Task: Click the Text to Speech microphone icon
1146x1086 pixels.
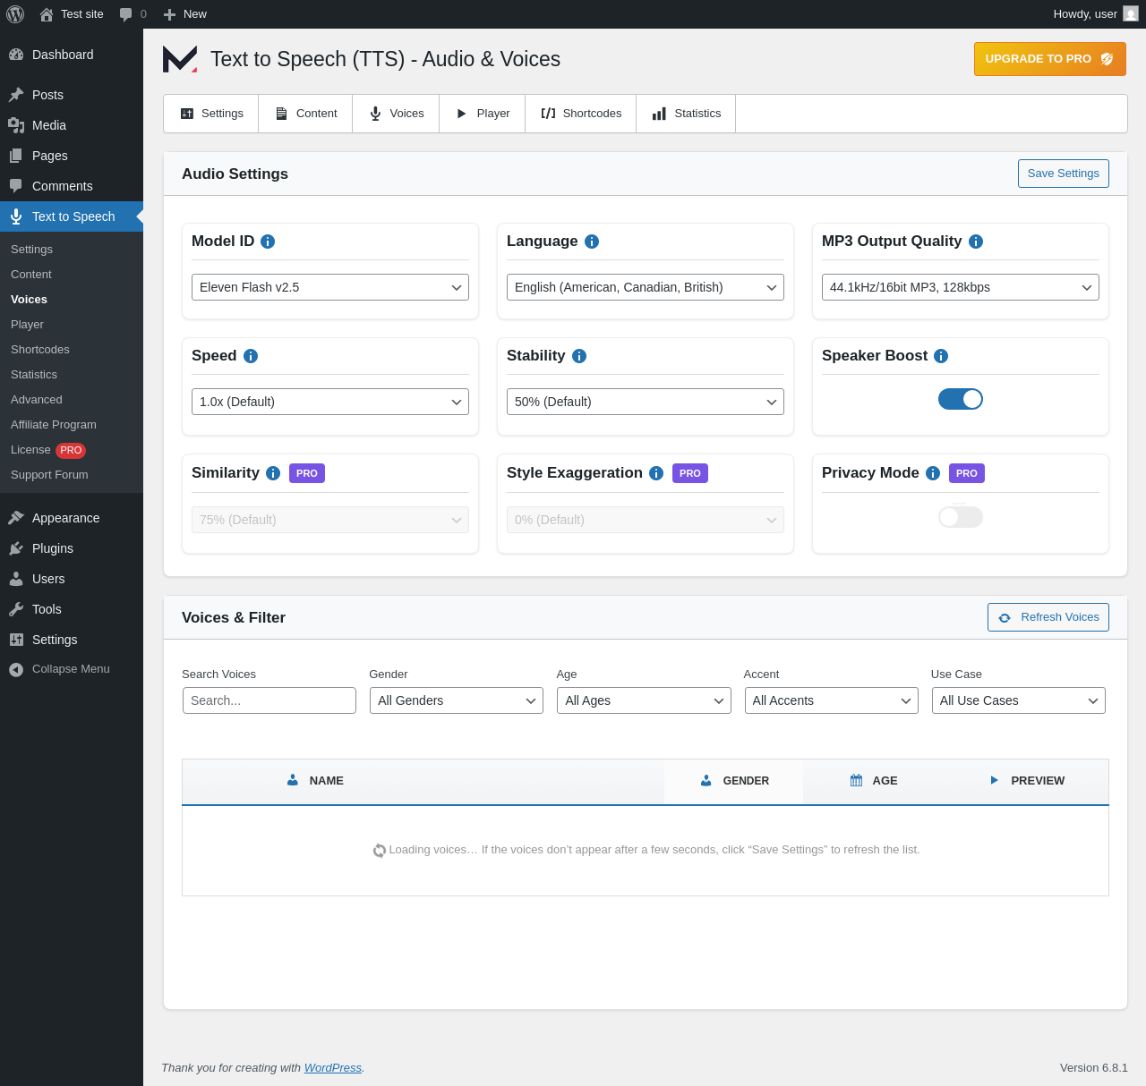Action: [16, 216]
